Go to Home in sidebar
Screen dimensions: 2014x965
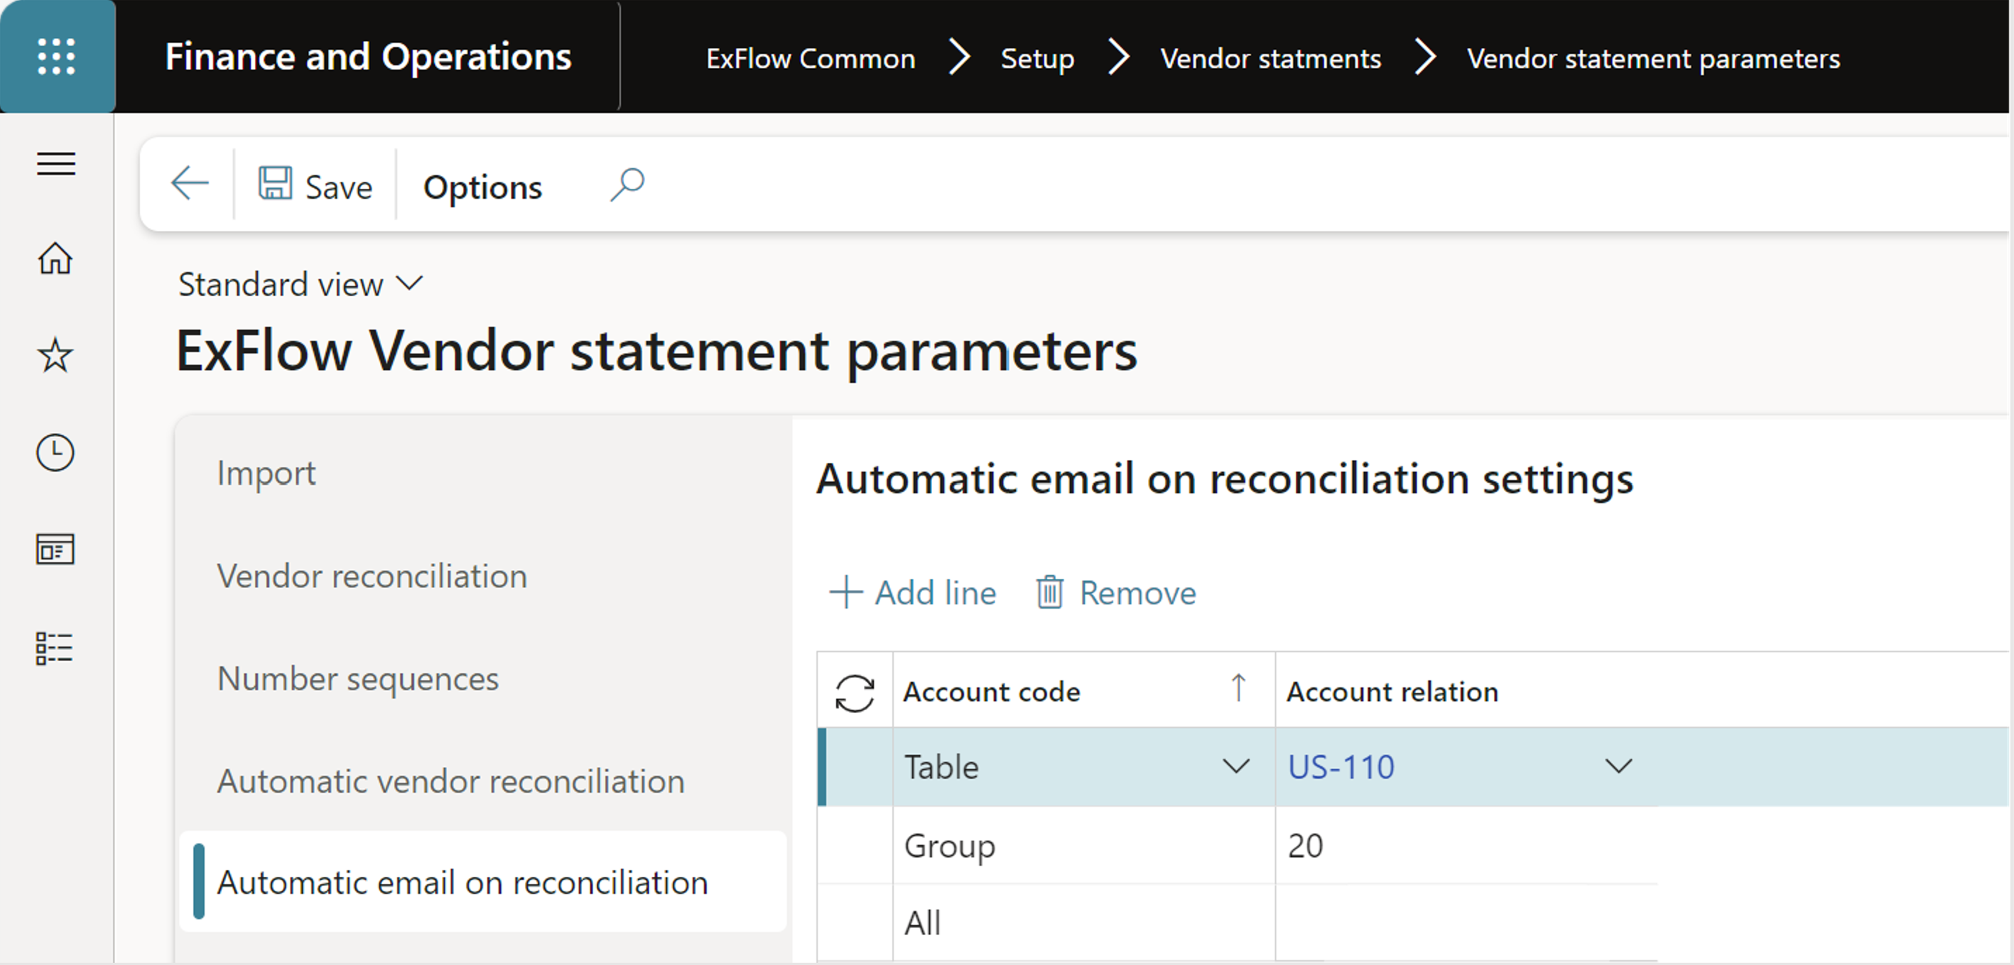pos(55,258)
